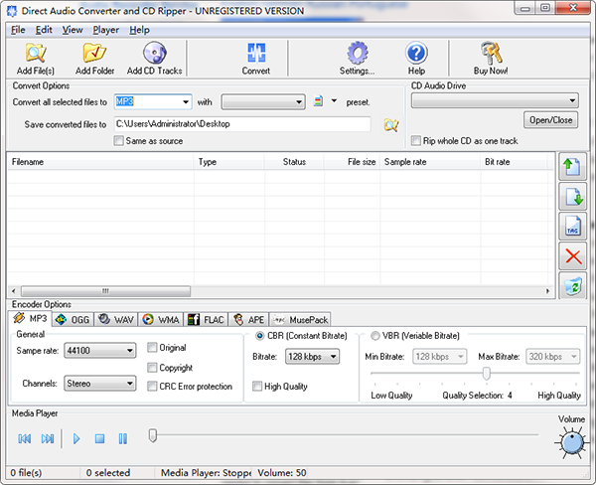Click the Add CD Tracks icon
596x485 pixels.
154,53
